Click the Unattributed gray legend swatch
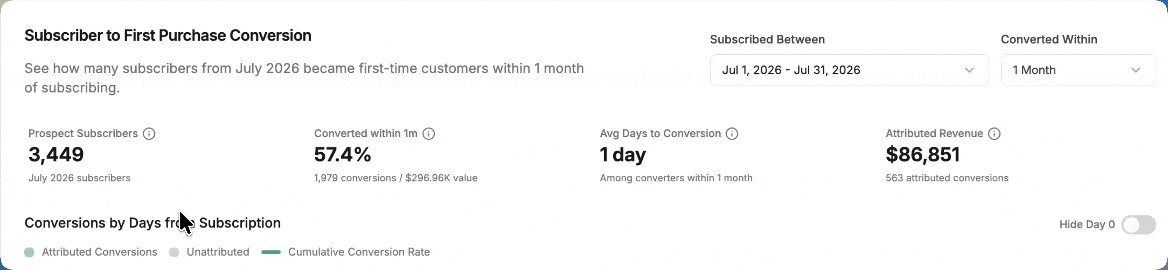 (174, 252)
